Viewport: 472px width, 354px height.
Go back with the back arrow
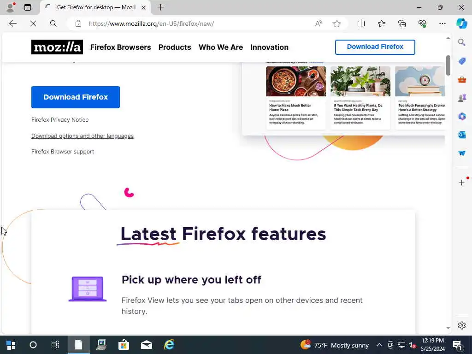pyautogui.click(x=12, y=24)
